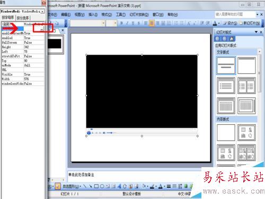Type a help question input box
Screen dimensions: 265x199
pyautogui.click(x=235, y=14)
